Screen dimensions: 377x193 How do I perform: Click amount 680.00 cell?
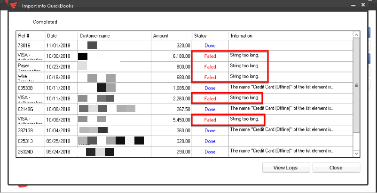click(x=172, y=77)
